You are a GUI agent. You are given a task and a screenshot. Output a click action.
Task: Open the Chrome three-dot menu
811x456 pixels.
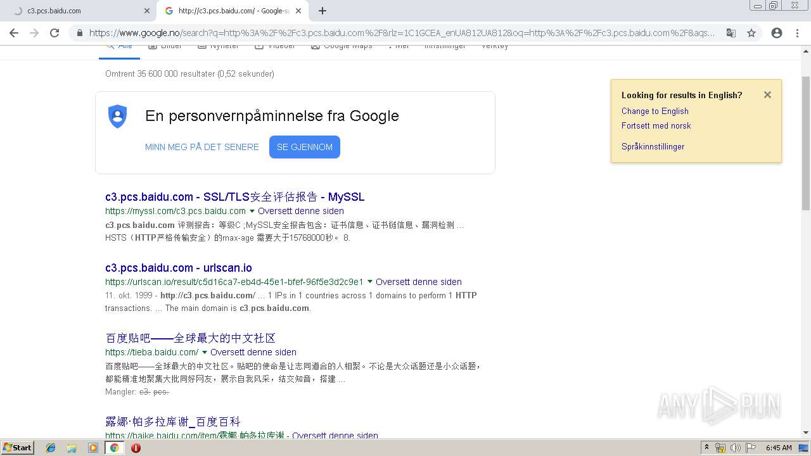point(797,33)
